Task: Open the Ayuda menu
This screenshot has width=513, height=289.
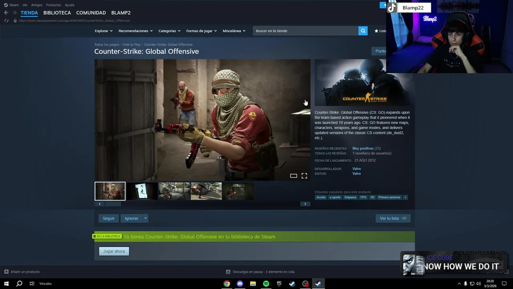Action: [x=69, y=5]
